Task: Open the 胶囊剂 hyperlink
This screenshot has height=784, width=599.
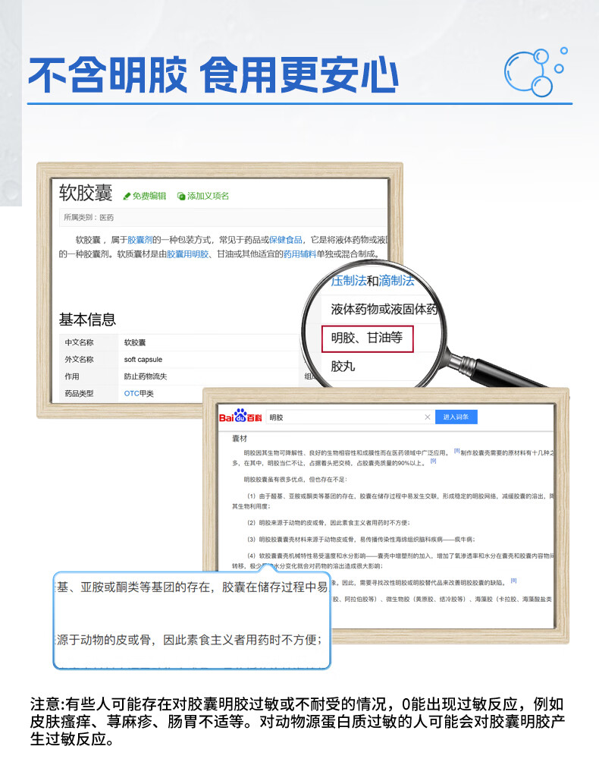Action: pos(140,240)
